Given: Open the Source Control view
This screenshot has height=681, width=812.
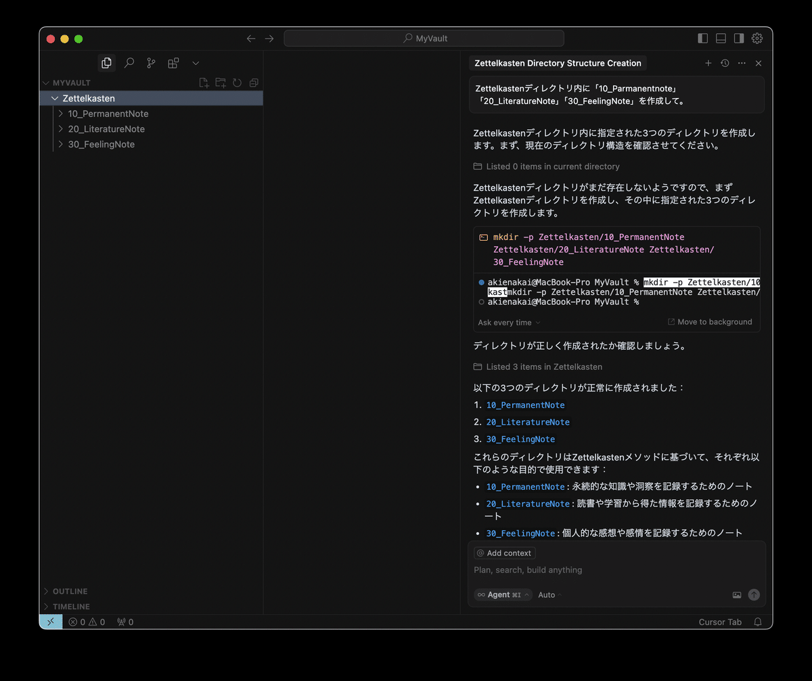Looking at the screenshot, I should pos(151,62).
